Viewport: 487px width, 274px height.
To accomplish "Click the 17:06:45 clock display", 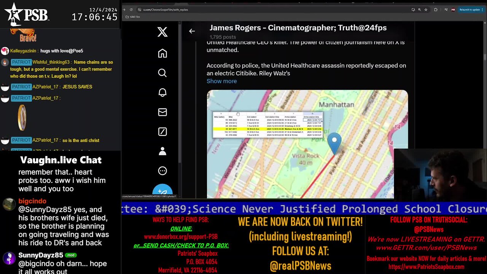I will [x=94, y=17].
